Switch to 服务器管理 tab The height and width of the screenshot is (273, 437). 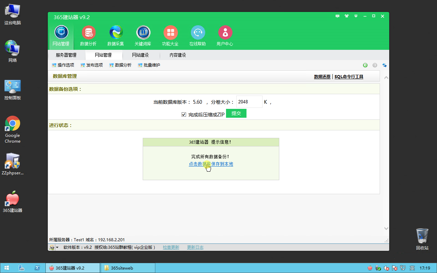pos(66,55)
